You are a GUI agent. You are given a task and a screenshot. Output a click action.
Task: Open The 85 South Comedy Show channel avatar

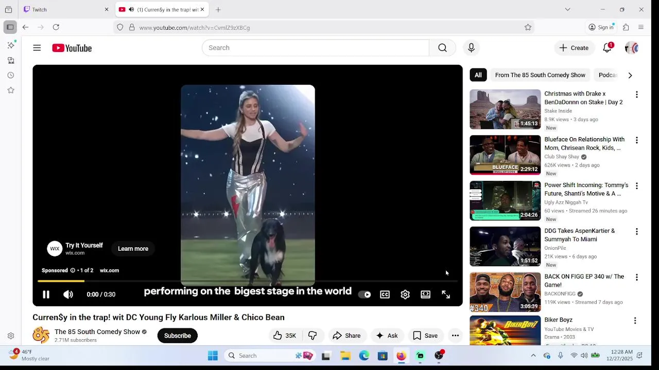41,336
